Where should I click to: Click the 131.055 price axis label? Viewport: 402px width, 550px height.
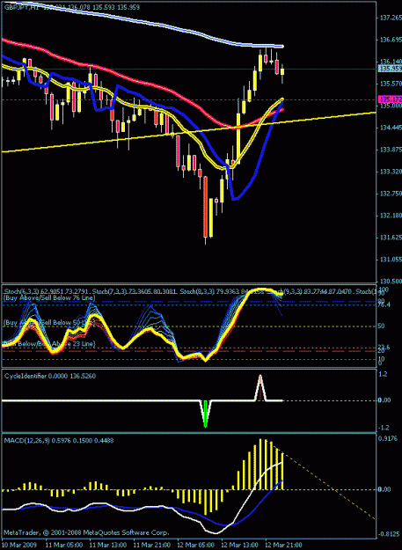391,260
